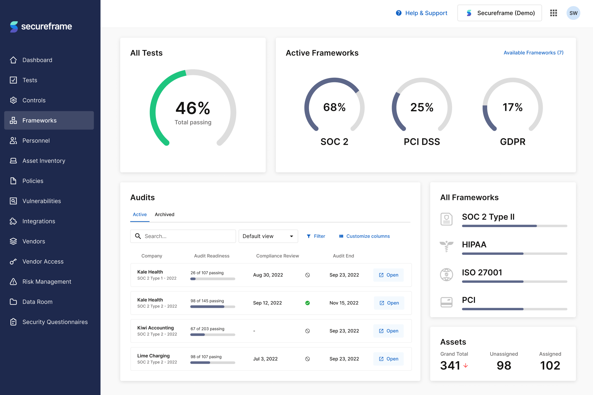Open Risk Management in the sidebar
The height and width of the screenshot is (395, 593).
[49, 282]
